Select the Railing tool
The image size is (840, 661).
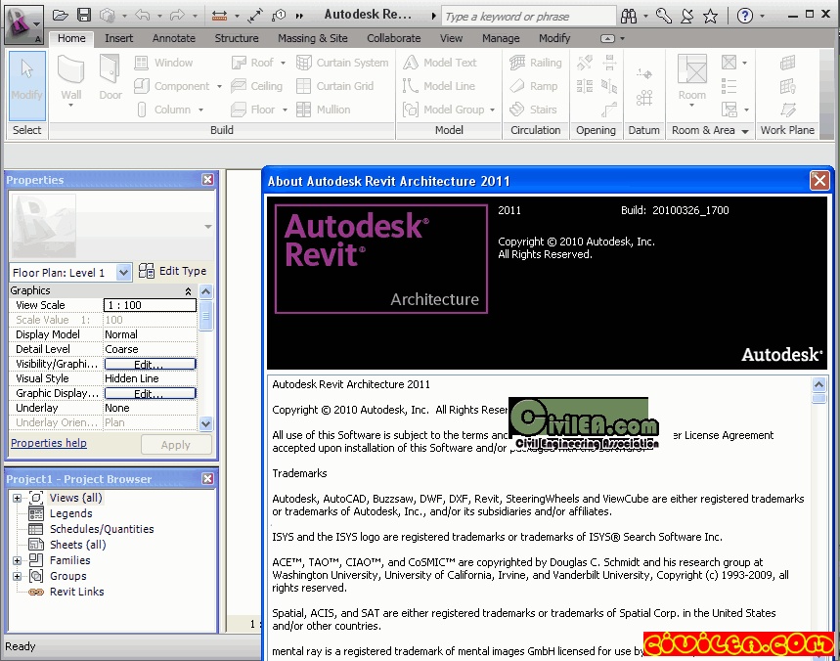pos(535,63)
